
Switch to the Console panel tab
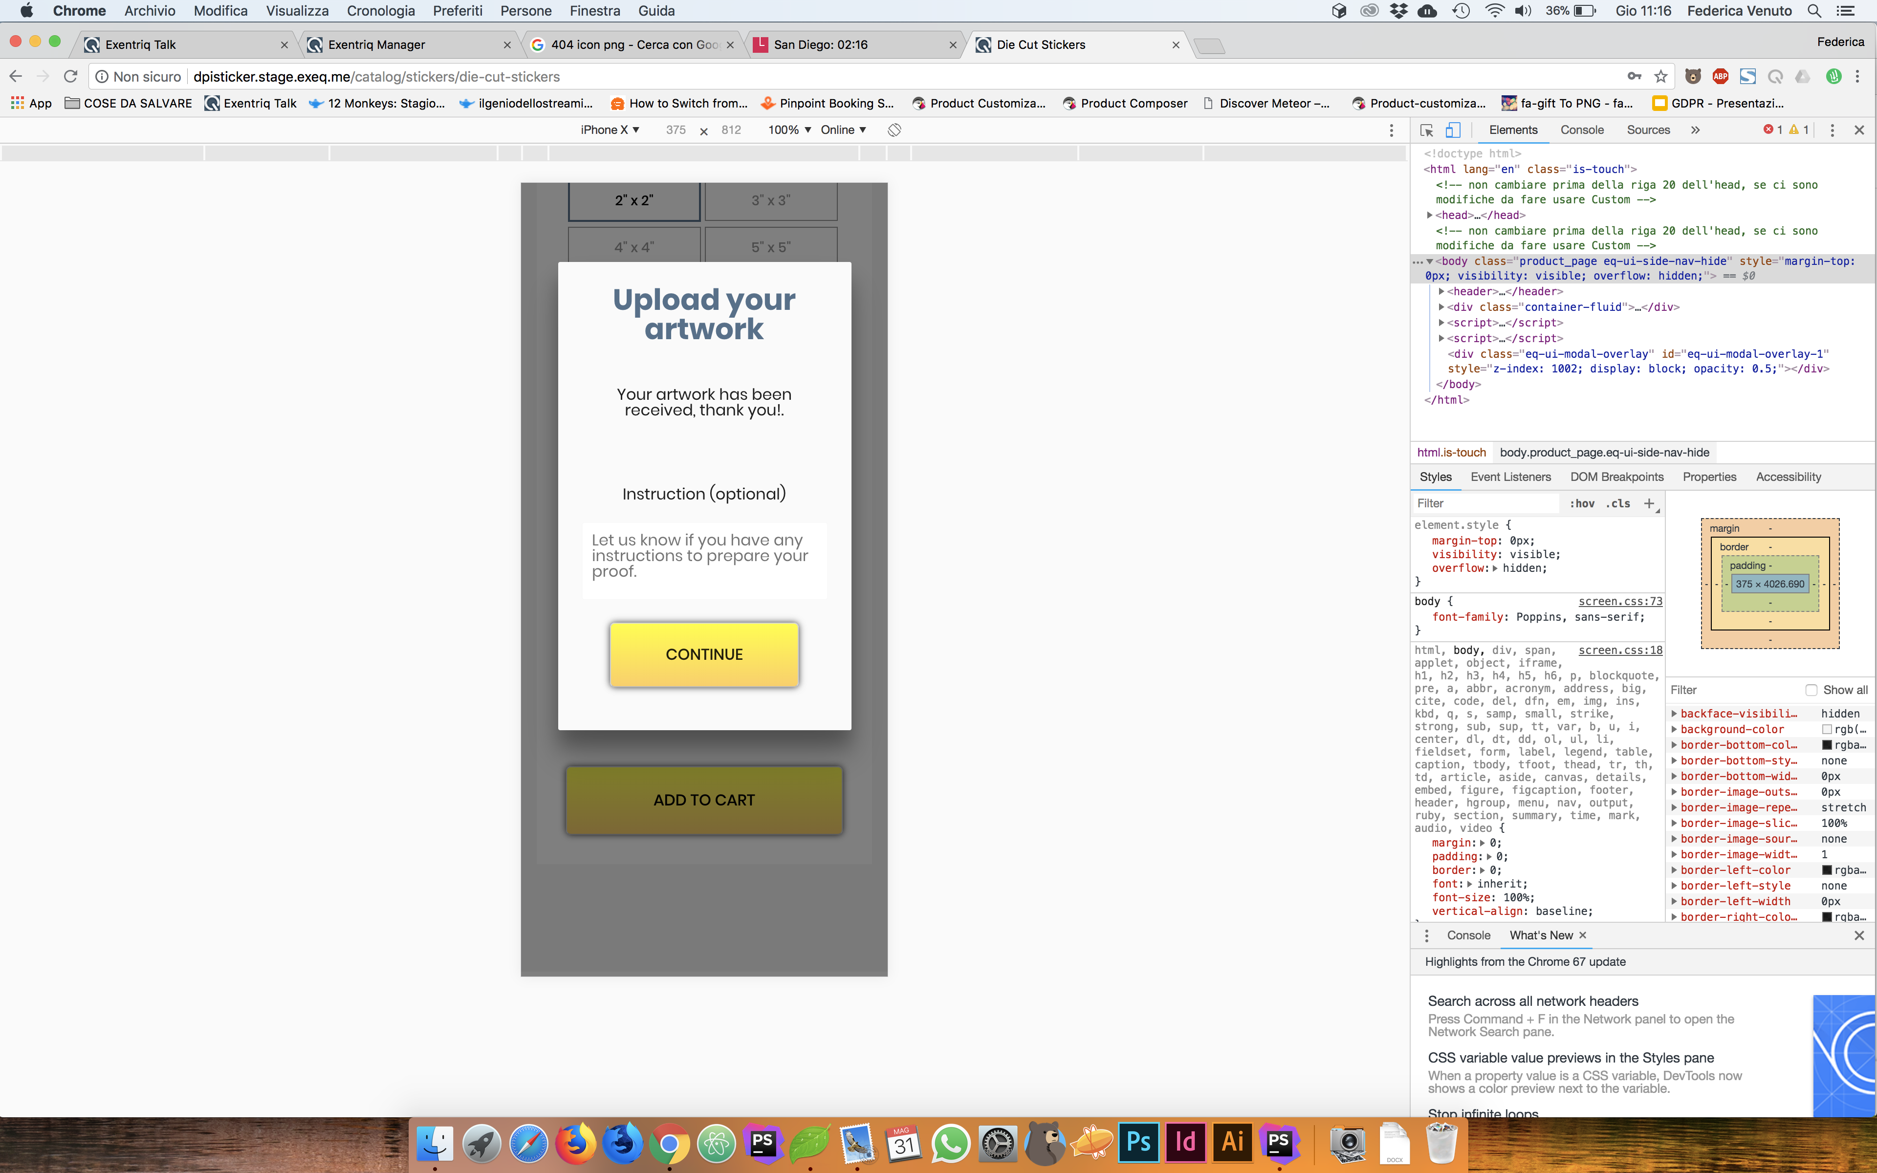click(1581, 130)
